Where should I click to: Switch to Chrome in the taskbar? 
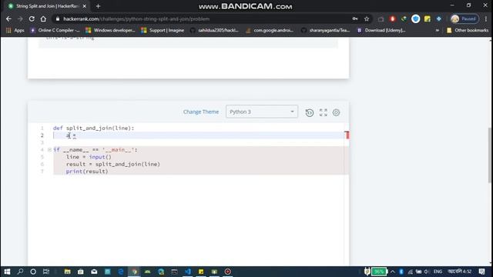134,272
